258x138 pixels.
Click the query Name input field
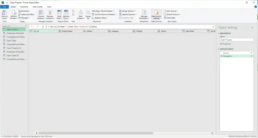(x=237, y=40)
